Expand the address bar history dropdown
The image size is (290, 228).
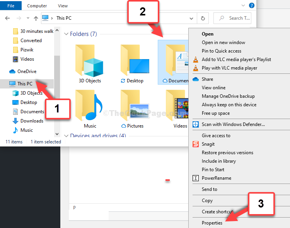pyautogui.click(x=191, y=18)
